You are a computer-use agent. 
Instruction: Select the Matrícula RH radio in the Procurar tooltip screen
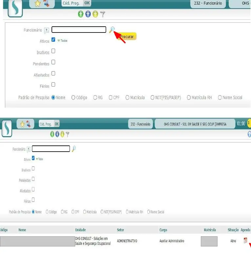tap(189, 97)
